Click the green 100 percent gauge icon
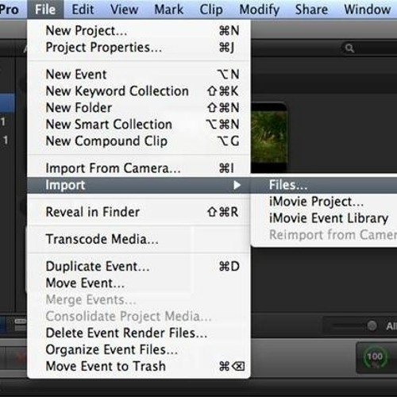397x397 pixels. click(x=375, y=357)
